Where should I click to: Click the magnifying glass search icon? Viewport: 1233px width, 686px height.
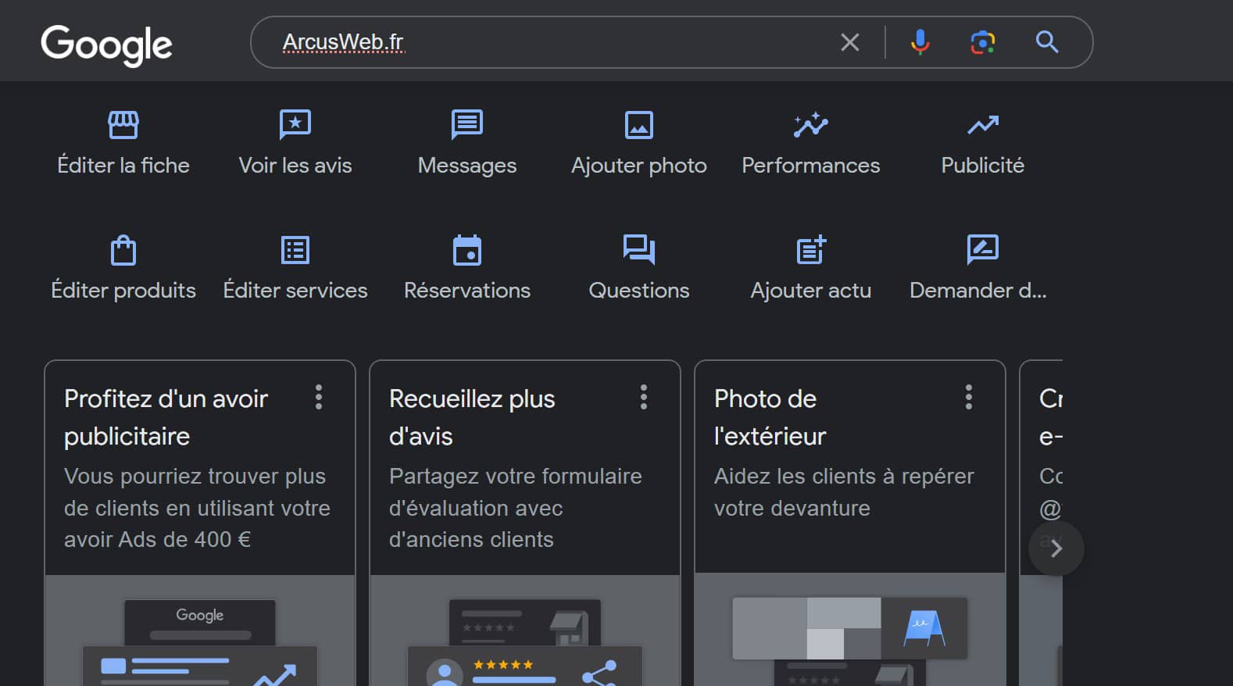(1047, 42)
